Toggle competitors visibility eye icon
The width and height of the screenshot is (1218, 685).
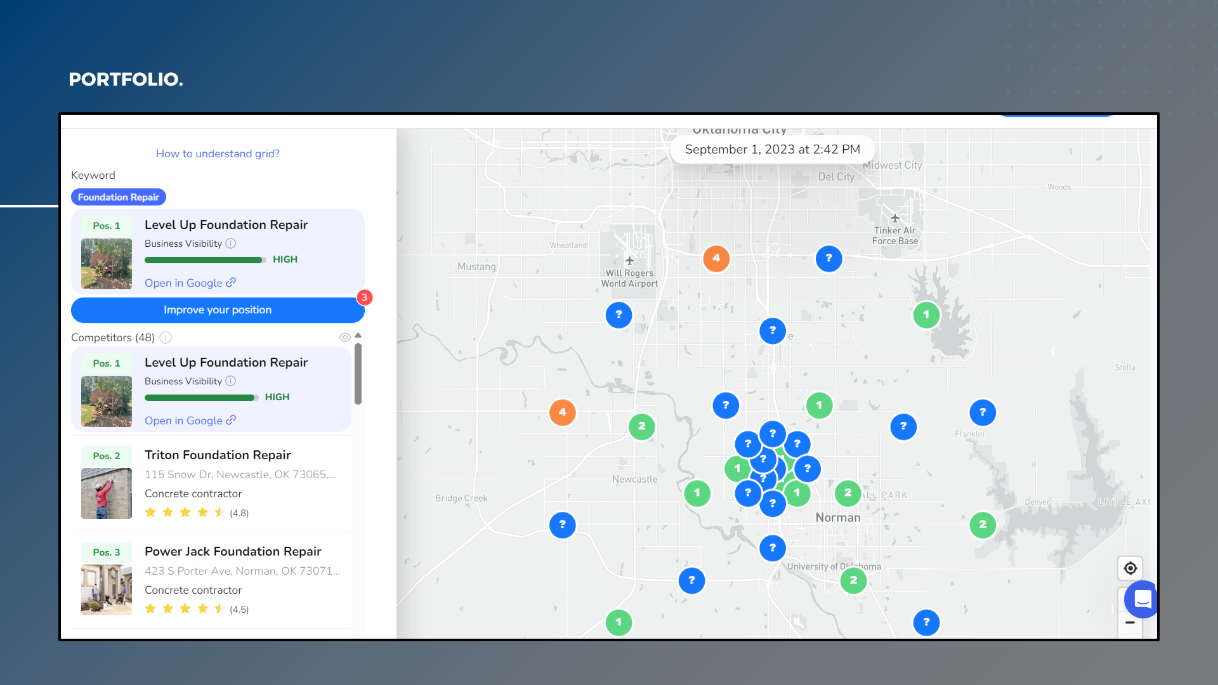pos(344,337)
